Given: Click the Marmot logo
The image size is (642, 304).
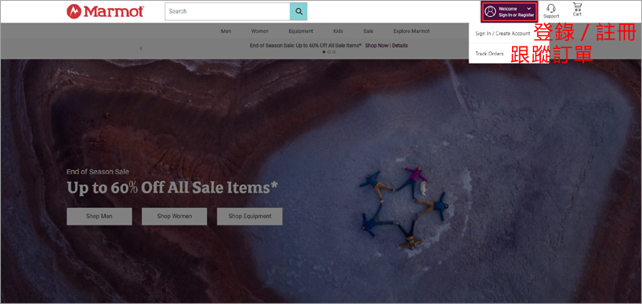Looking at the screenshot, I should [x=105, y=11].
